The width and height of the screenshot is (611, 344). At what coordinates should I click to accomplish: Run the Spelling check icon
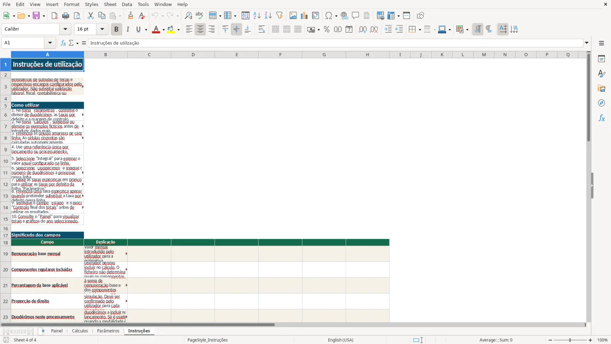[200, 16]
